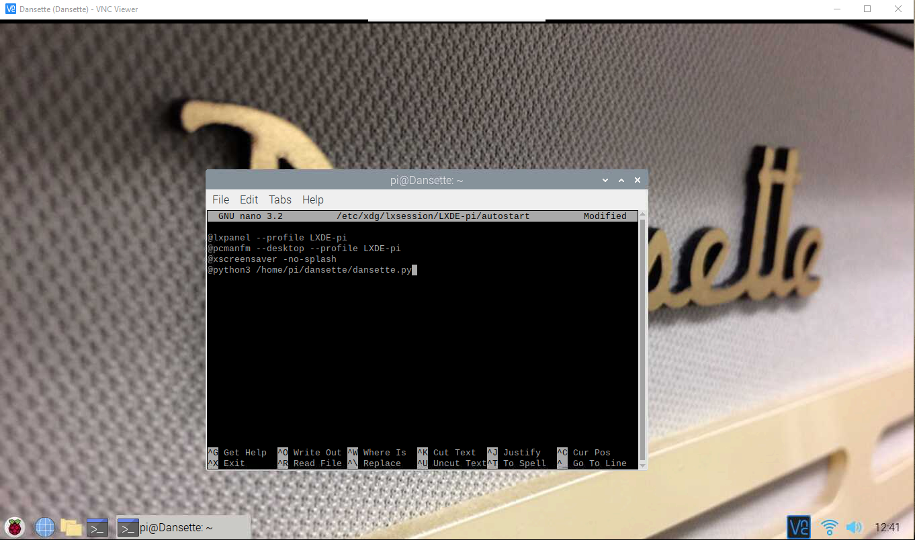Click the scrollbar down arrow in terminal

coord(642,465)
